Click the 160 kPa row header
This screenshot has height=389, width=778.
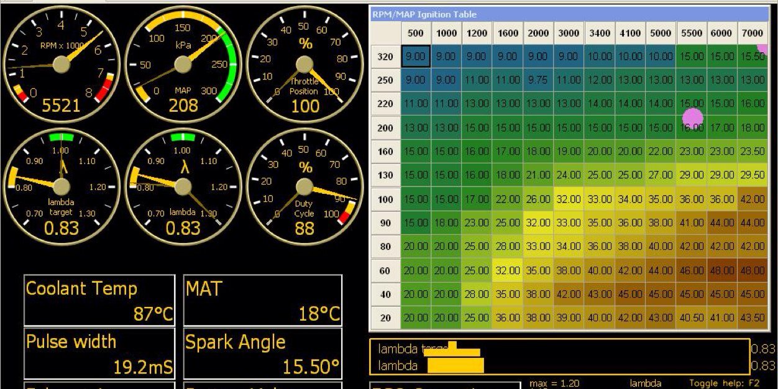pyautogui.click(x=385, y=151)
